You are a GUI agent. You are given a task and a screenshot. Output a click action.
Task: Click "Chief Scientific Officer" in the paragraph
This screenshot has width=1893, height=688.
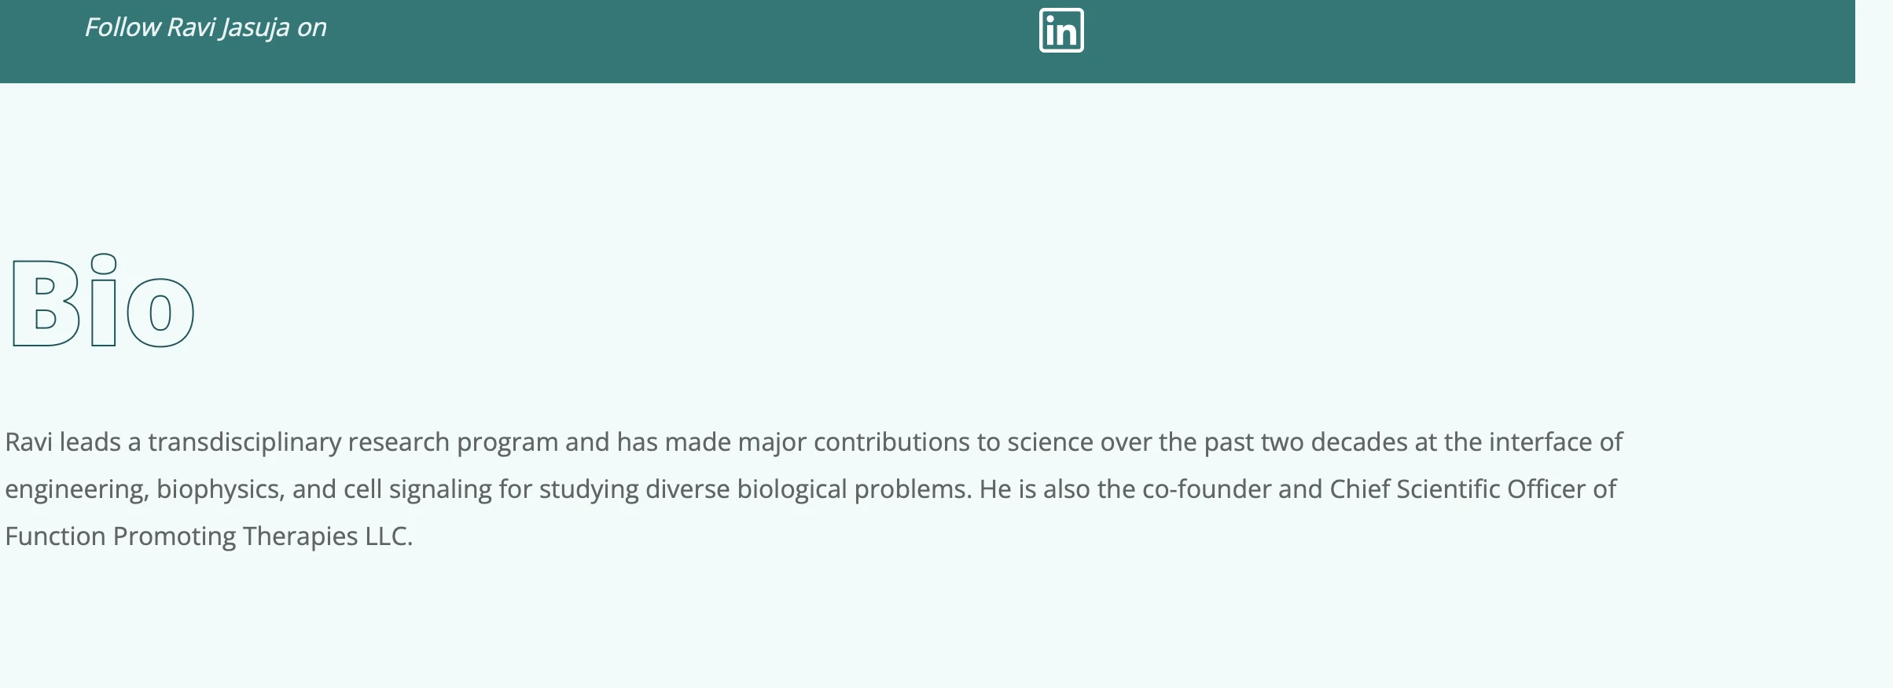pyautogui.click(x=1457, y=489)
